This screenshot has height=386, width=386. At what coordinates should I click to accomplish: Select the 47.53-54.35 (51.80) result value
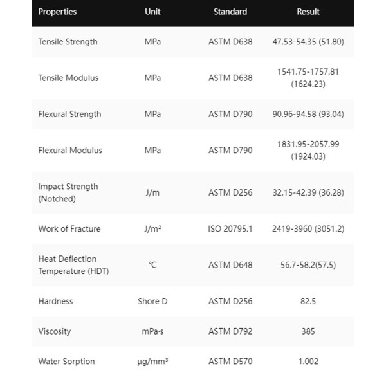click(x=308, y=42)
